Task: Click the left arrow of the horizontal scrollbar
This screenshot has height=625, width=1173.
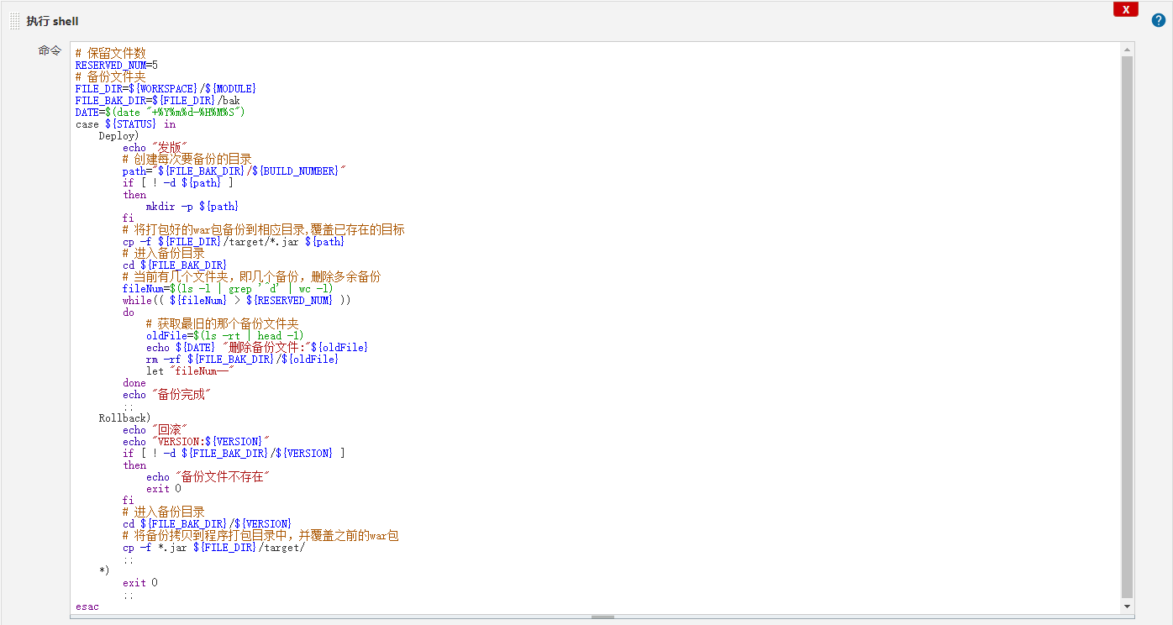Action: pos(76,617)
